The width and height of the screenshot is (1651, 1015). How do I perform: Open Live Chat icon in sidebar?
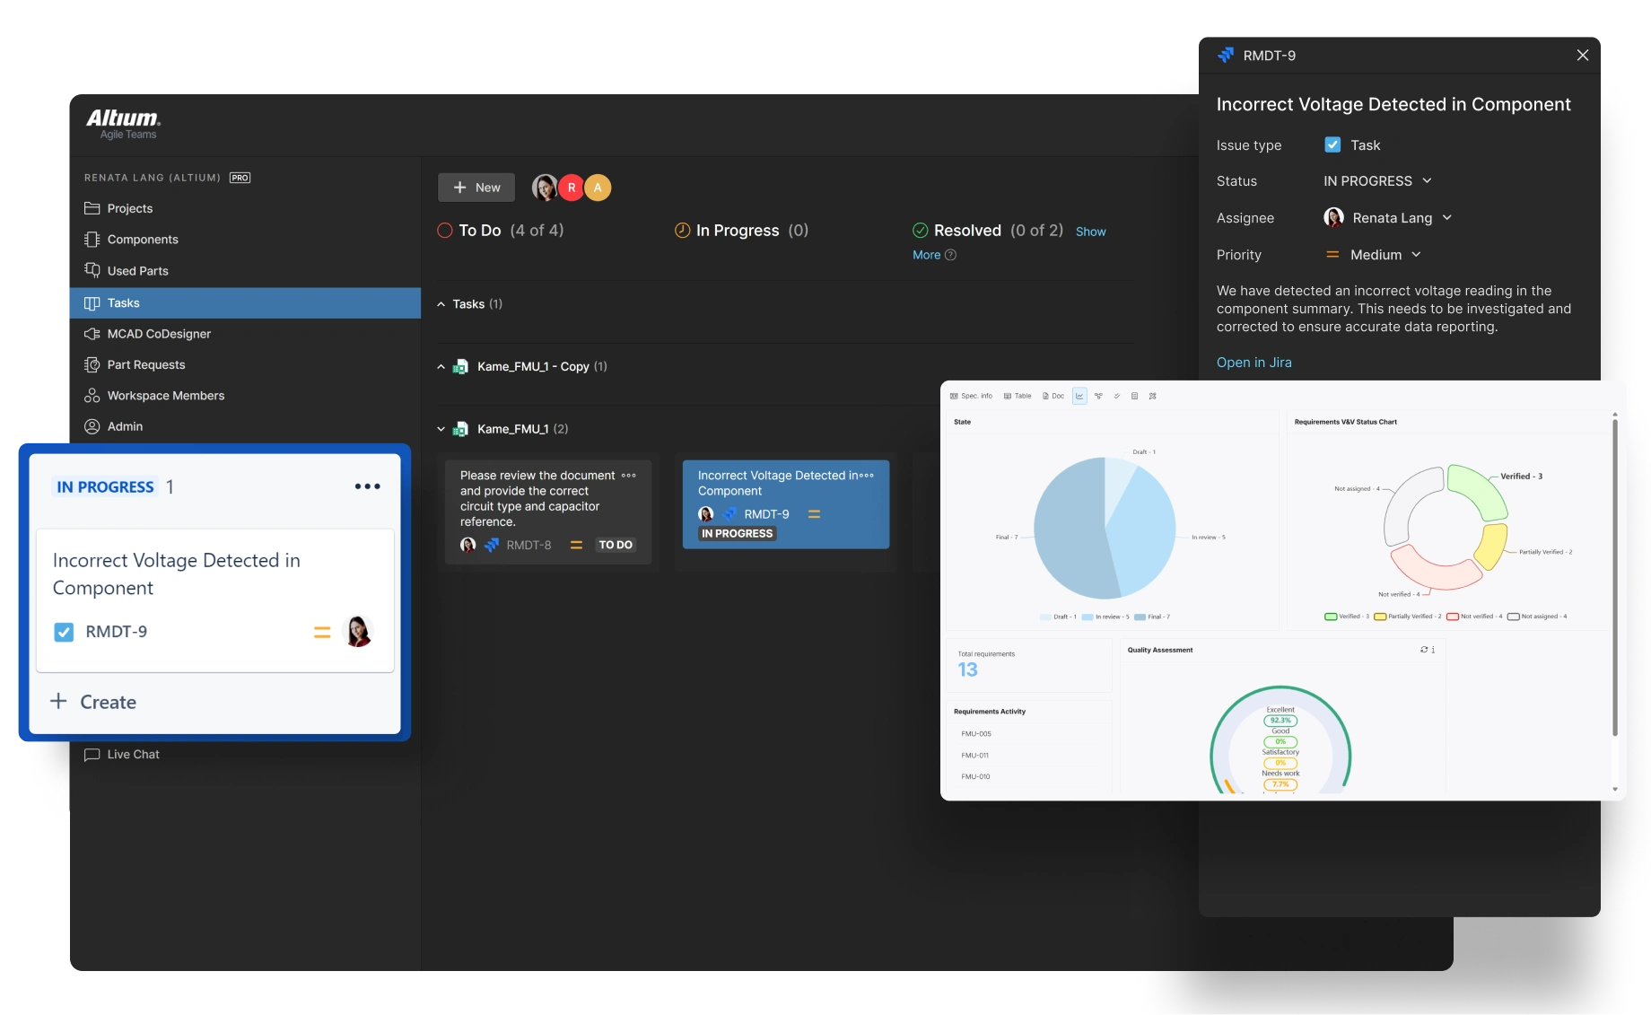(92, 755)
